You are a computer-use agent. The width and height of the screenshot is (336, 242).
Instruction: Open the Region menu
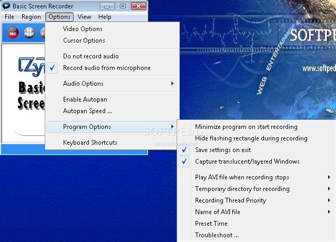[31, 17]
